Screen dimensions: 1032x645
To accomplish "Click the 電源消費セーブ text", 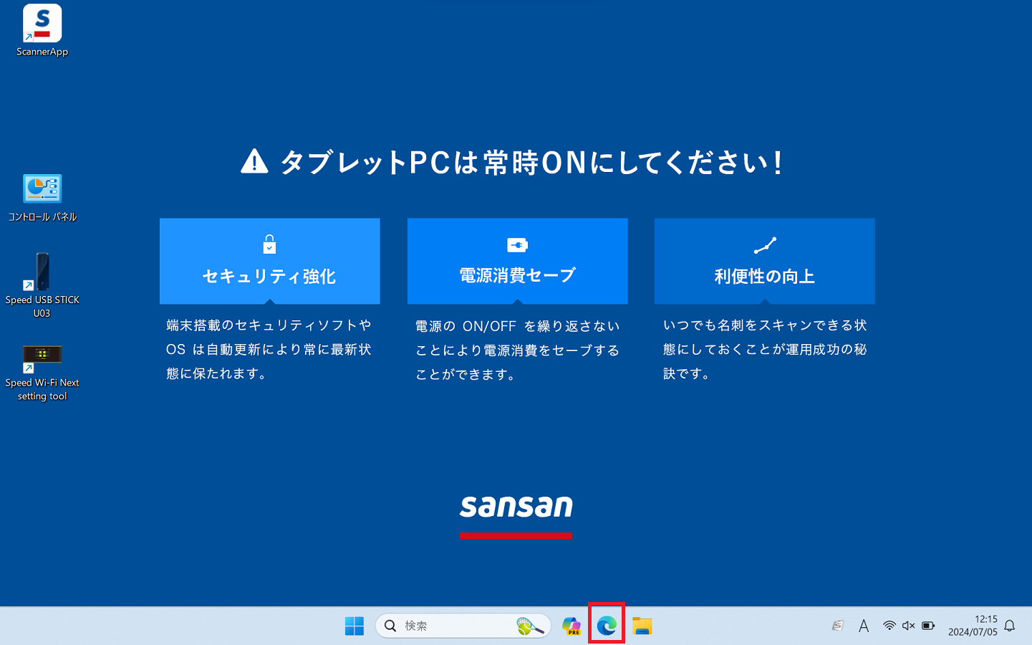I will [x=517, y=275].
